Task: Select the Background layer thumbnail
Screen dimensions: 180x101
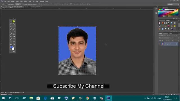Action: [163, 44]
